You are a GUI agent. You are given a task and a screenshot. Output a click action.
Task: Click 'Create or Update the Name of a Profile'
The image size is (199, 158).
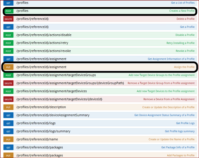171,139
